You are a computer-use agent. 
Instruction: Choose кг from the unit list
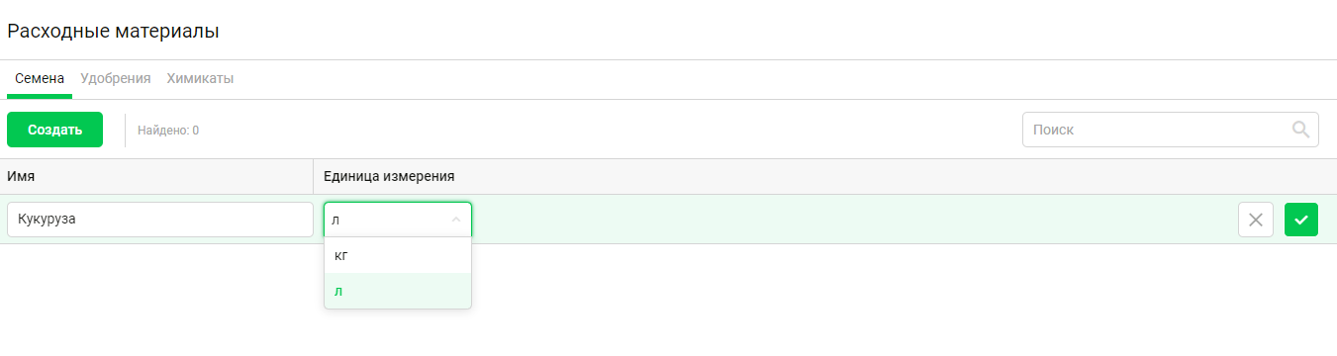click(398, 255)
